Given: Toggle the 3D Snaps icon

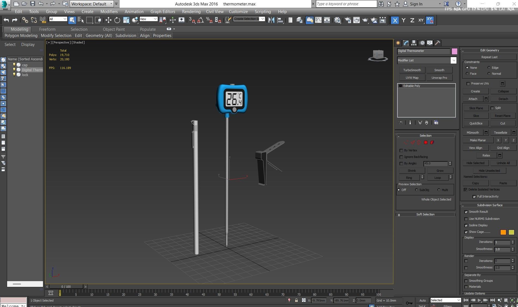Looking at the screenshot, I should [x=192, y=20].
